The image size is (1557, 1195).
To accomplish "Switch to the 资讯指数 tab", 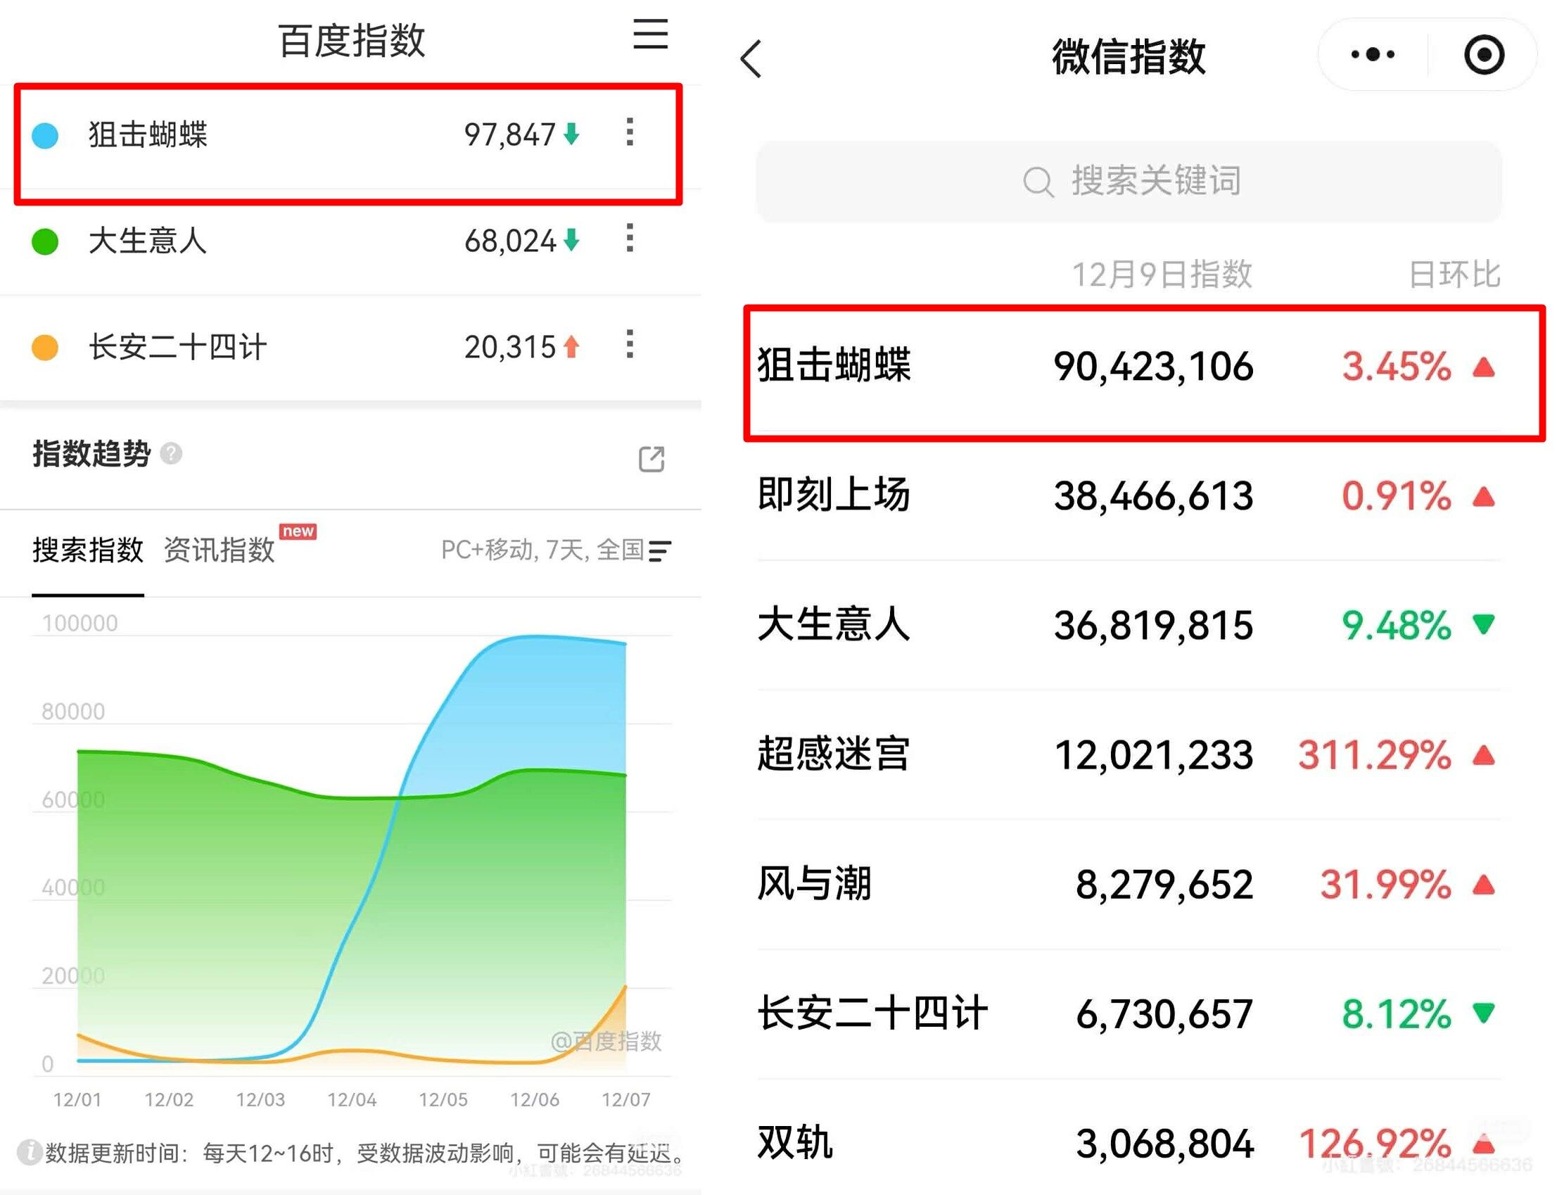I will point(218,549).
